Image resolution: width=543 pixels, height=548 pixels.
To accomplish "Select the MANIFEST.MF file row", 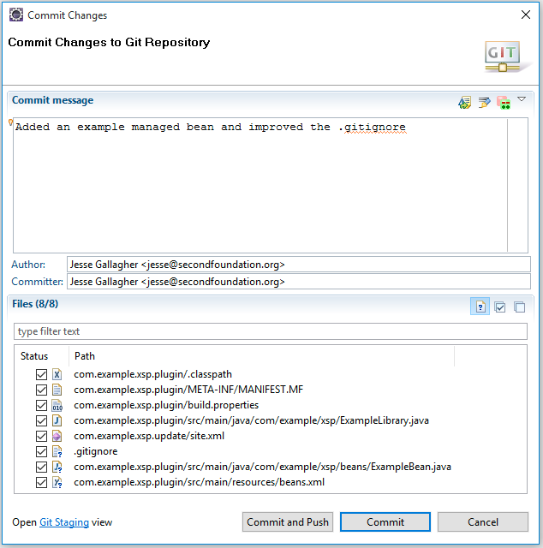I will (188, 390).
